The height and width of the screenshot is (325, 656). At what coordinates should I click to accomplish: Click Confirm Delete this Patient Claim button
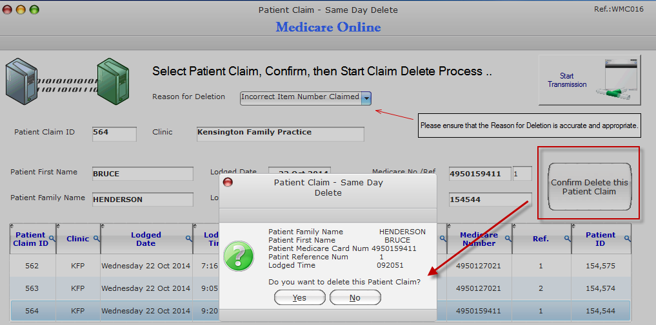pyautogui.click(x=589, y=187)
